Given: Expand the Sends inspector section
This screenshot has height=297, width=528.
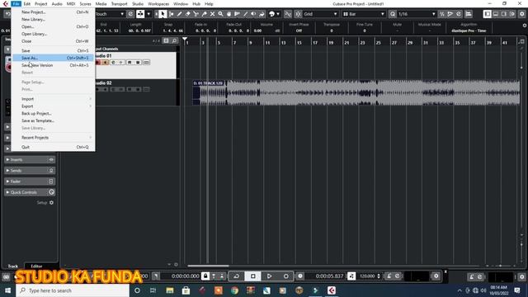Looking at the screenshot, I should [x=30, y=171].
